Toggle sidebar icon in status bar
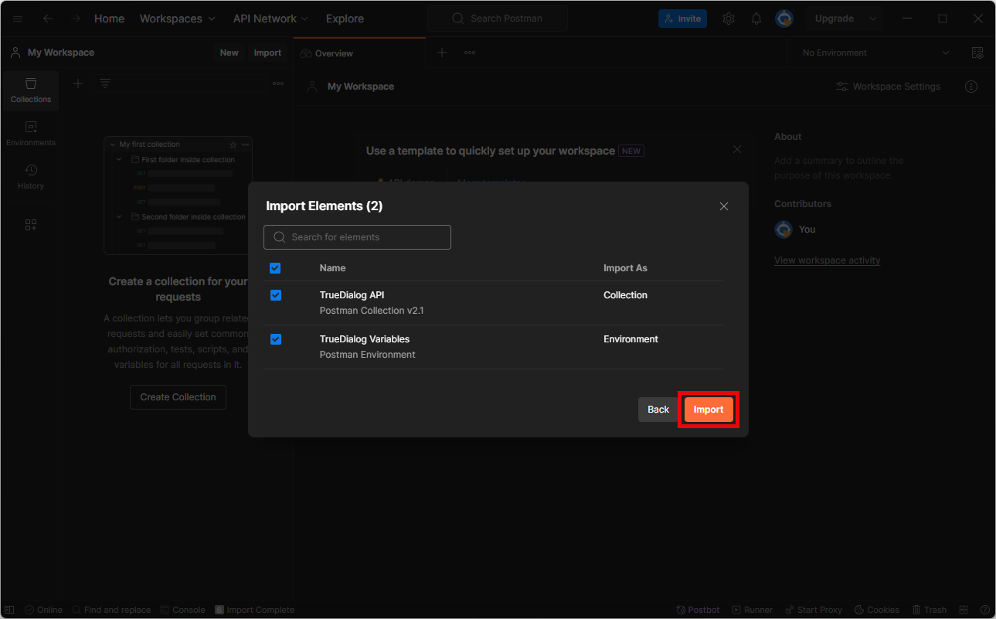The width and height of the screenshot is (996, 619). point(9,610)
